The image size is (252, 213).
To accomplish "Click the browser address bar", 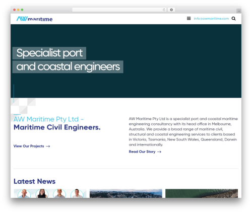I will coord(119,10).
